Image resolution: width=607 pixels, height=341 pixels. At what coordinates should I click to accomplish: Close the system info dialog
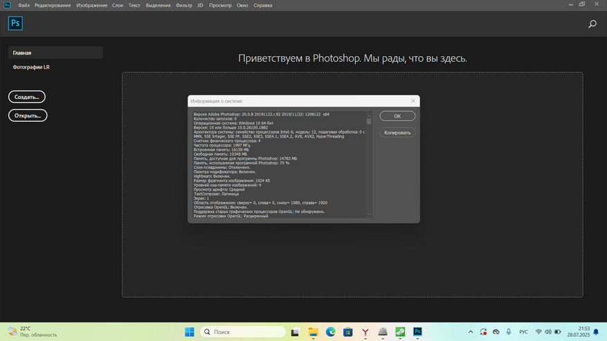pos(413,101)
